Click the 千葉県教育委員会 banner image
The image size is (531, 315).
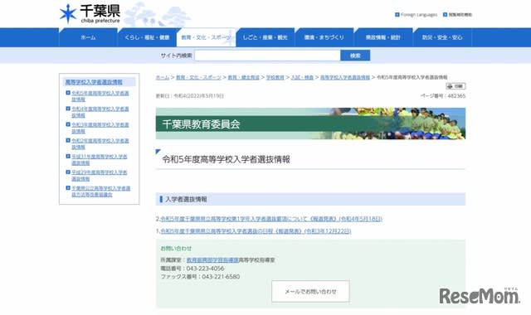(x=310, y=124)
